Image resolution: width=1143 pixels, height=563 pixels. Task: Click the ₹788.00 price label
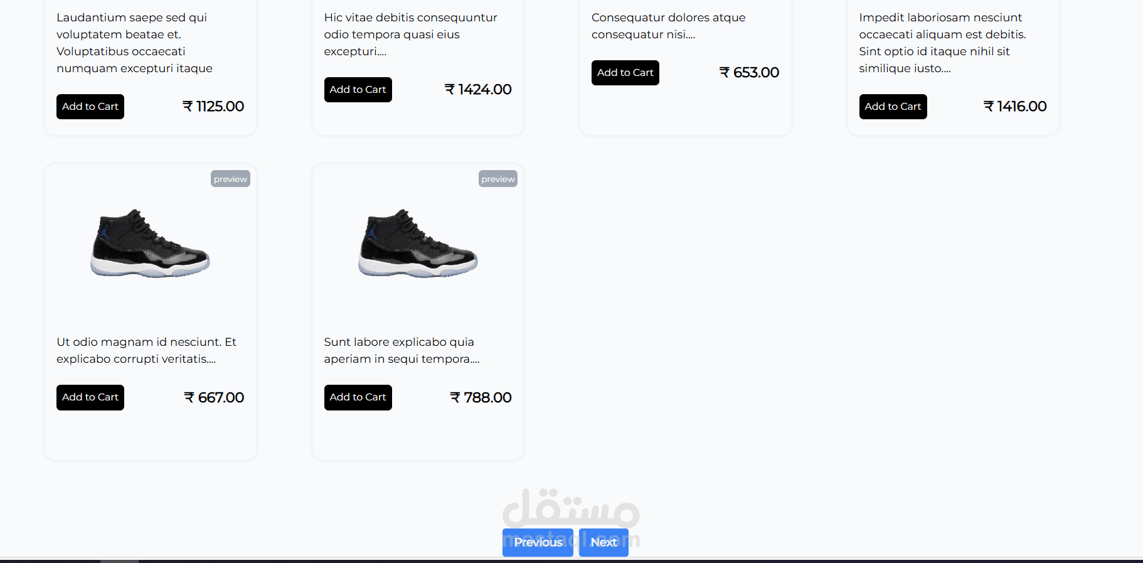coord(481,397)
